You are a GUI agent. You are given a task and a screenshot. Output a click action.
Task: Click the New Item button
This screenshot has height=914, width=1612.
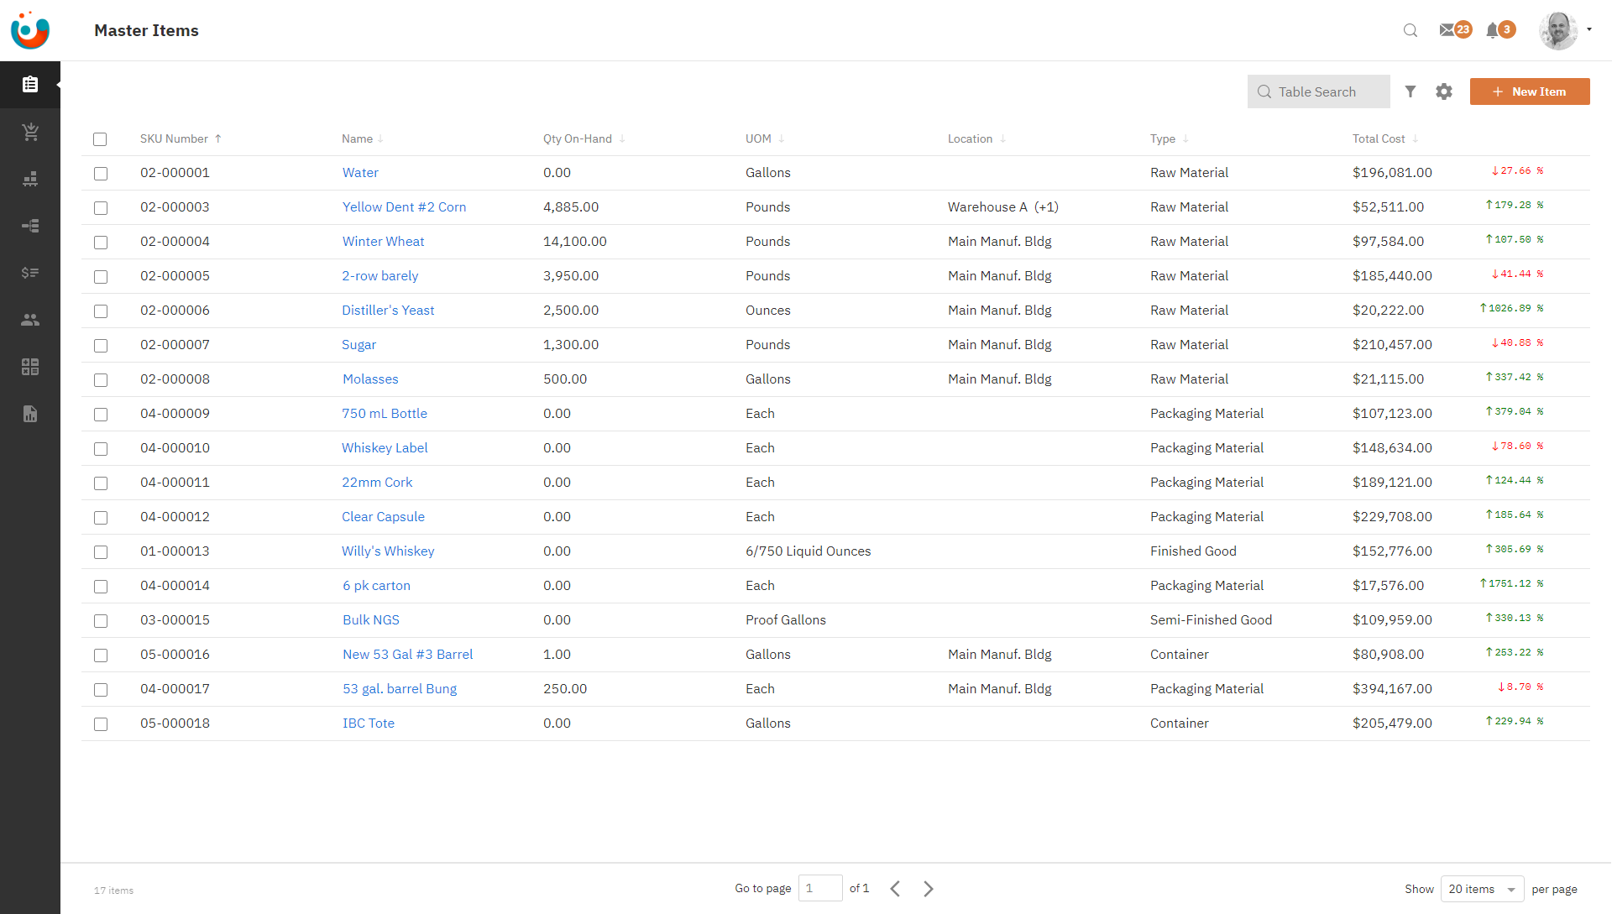click(1529, 91)
